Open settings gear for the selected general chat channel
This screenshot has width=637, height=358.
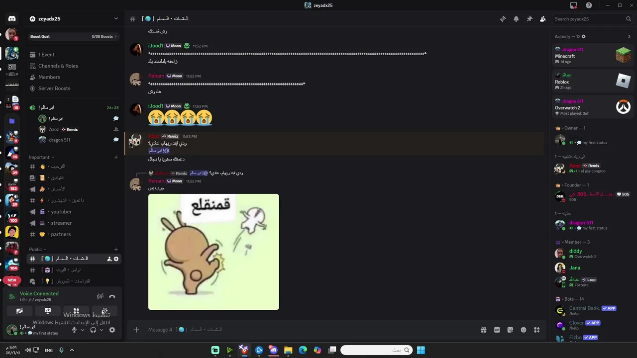pyautogui.click(x=116, y=259)
